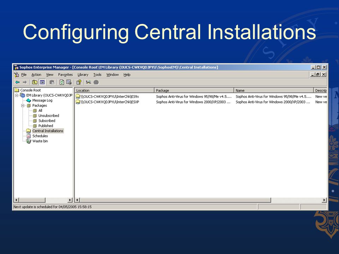Select the \\OUCS-CWKVQDJPYU\InterChk\ES9x location
This screenshot has width=339, height=254.
click(110, 97)
